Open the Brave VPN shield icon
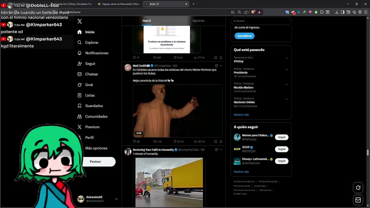This screenshot has width=370, height=208. tap(360, 12)
